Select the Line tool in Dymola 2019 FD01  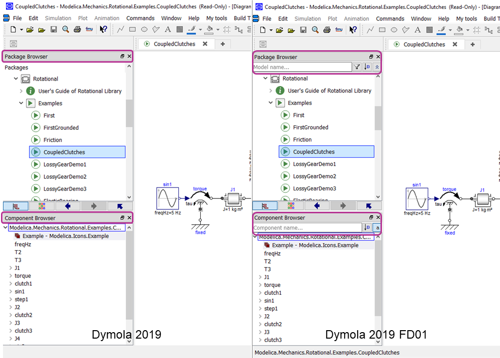(370, 30)
